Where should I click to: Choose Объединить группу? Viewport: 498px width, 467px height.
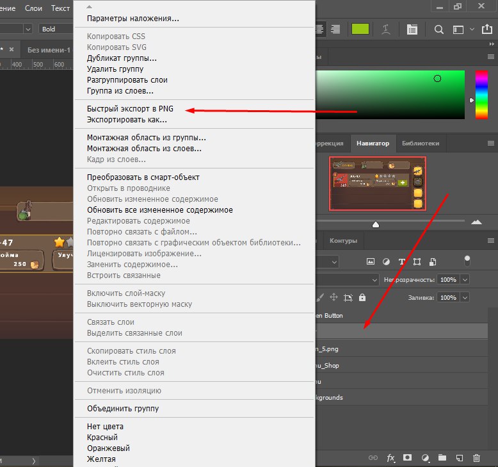coord(123,409)
